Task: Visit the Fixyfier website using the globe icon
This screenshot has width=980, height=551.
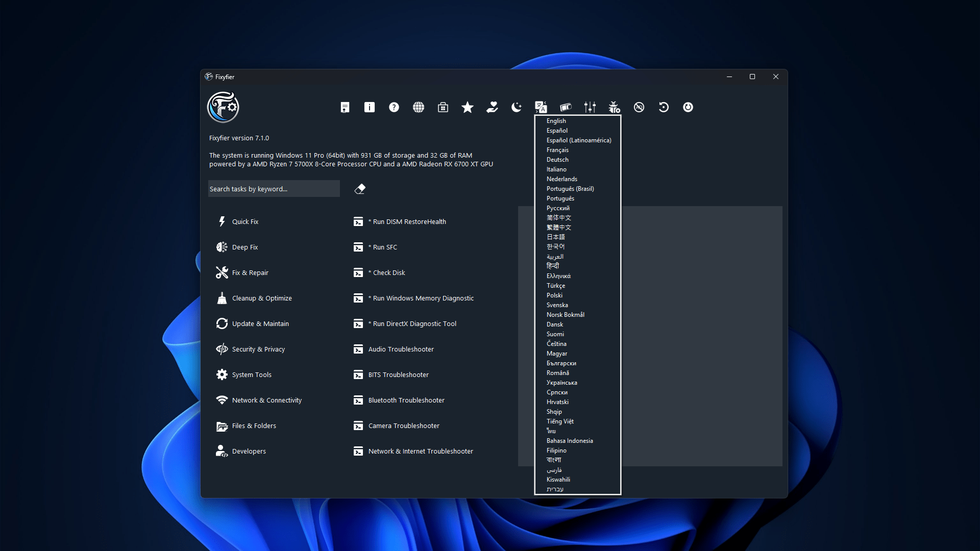Action: pyautogui.click(x=418, y=107)
